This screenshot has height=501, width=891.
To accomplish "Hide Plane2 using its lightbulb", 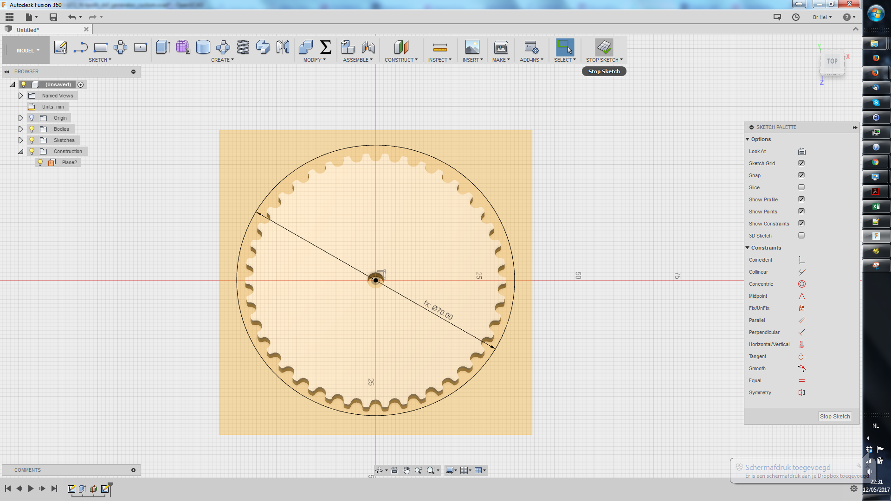I will point(40,162).
